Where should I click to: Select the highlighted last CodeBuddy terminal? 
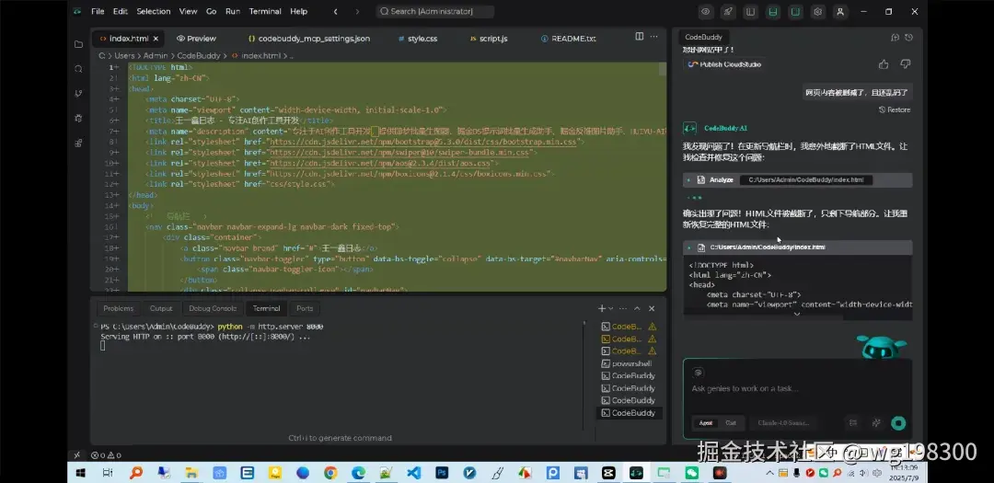pos(629,413)
